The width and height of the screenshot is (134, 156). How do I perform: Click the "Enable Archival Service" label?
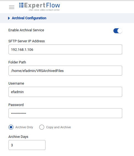[x=26, y=30]
